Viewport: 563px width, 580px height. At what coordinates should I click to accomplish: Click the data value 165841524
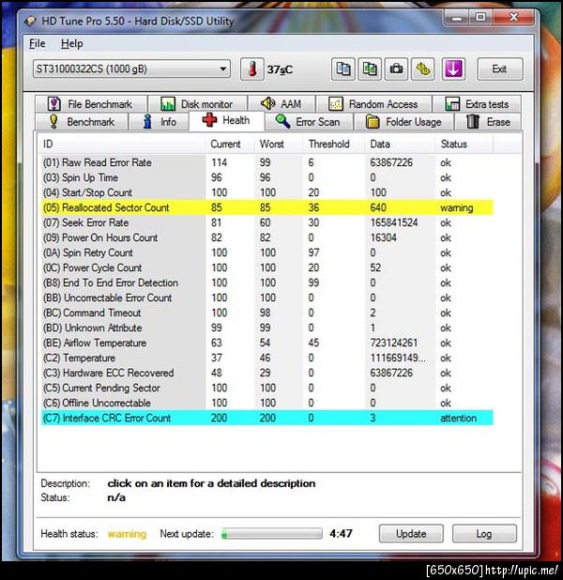pyautogui.click(x=394, y=222)
